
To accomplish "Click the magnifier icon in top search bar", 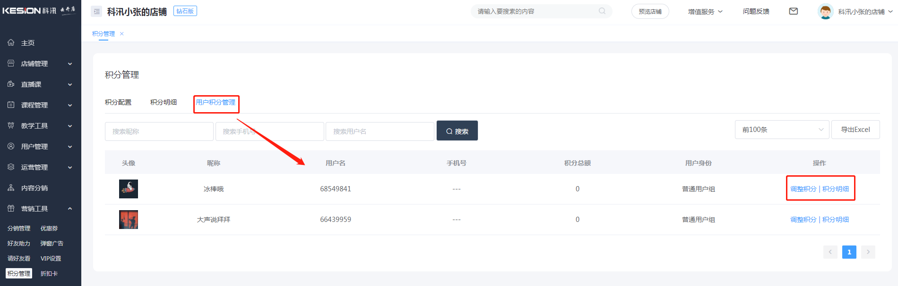I will pyautogui.click(x=602, y=11).
